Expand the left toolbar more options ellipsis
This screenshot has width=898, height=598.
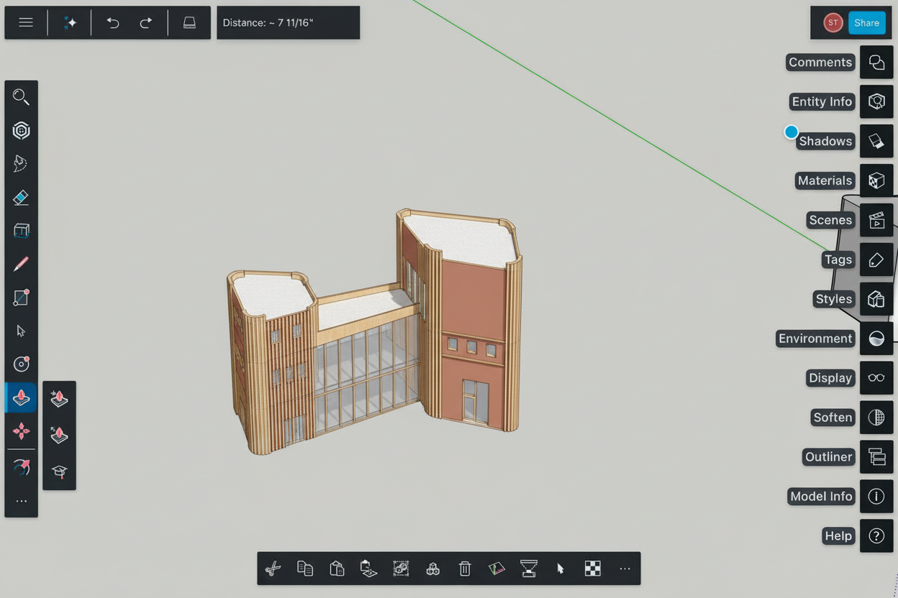[x=21, y=501]
